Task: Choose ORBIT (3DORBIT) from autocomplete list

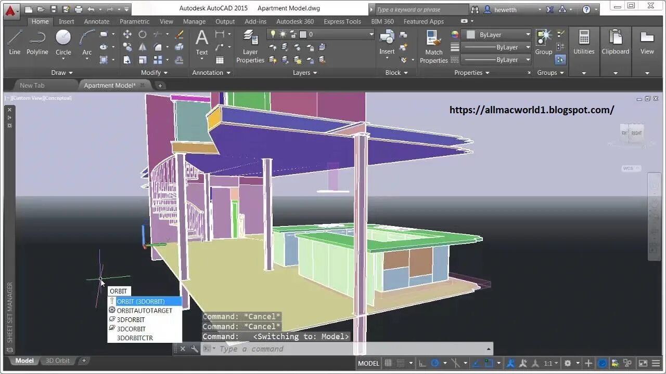Action: point(145,301)
